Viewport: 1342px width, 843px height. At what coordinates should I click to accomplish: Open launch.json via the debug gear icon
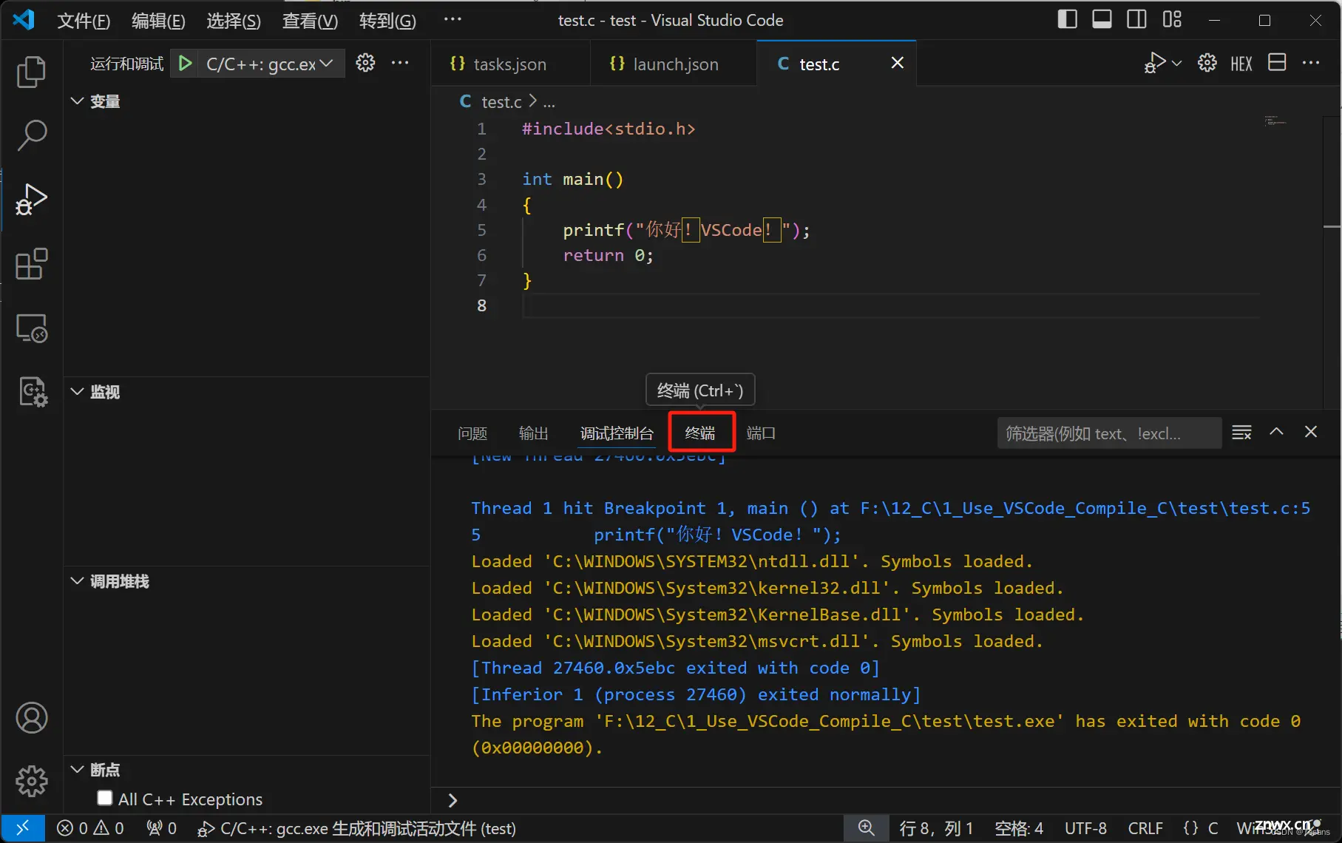[x=365, y=63]
